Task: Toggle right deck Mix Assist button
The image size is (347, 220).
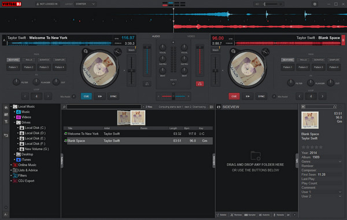Action: click(x=274, y=96)
